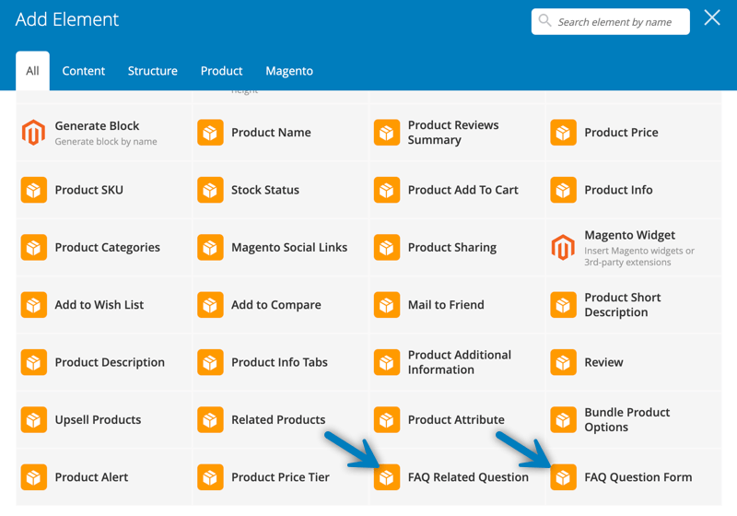Click the Stock Status icon
This screenshot has width=737, height=516.
(210, 190)
